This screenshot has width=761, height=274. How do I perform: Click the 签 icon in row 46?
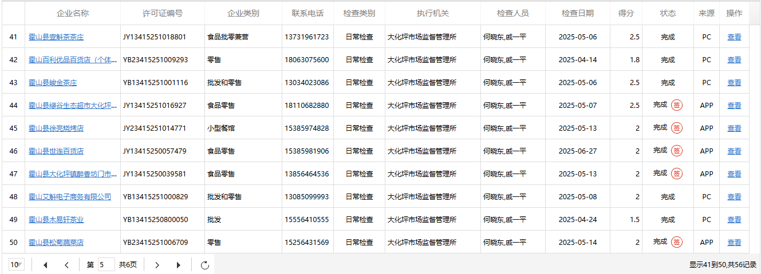click(677, 151)
